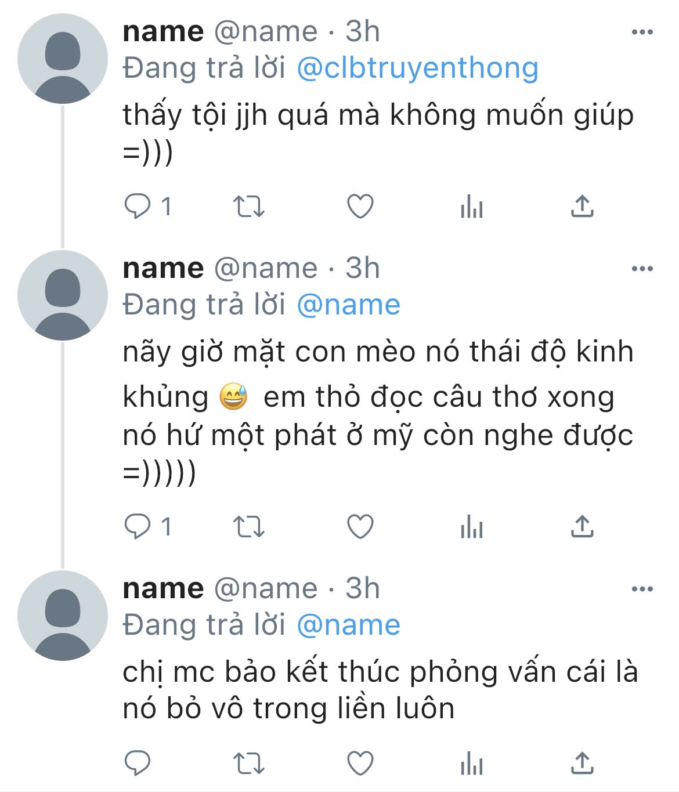Like the tweet ending 'không muốn giúp'
Image resolution: width=679 pixels, height=792 pixels.
pos(360,206)
